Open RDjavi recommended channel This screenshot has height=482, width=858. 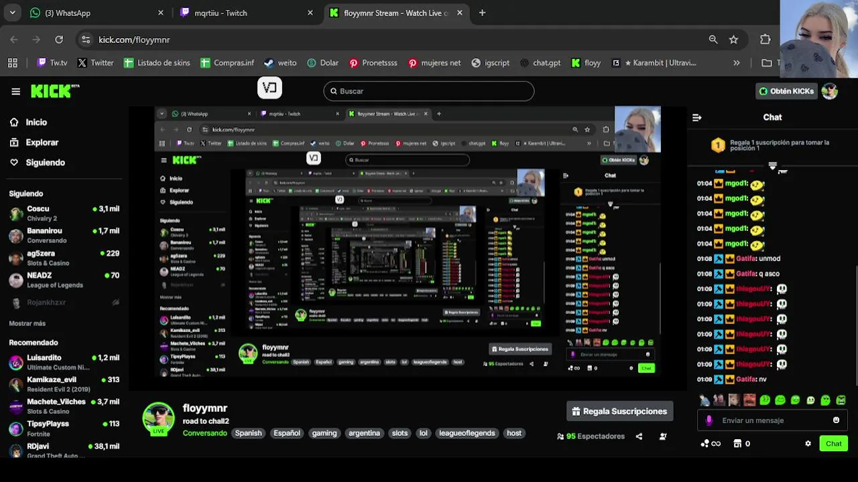pos(64,451)
